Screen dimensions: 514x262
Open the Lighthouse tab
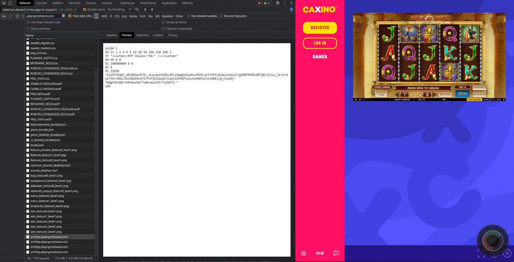coord(127,3)
